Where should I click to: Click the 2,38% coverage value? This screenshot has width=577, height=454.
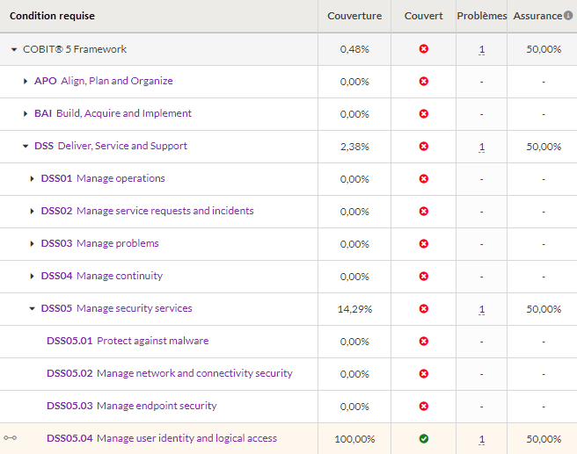[x=354, y=147]
